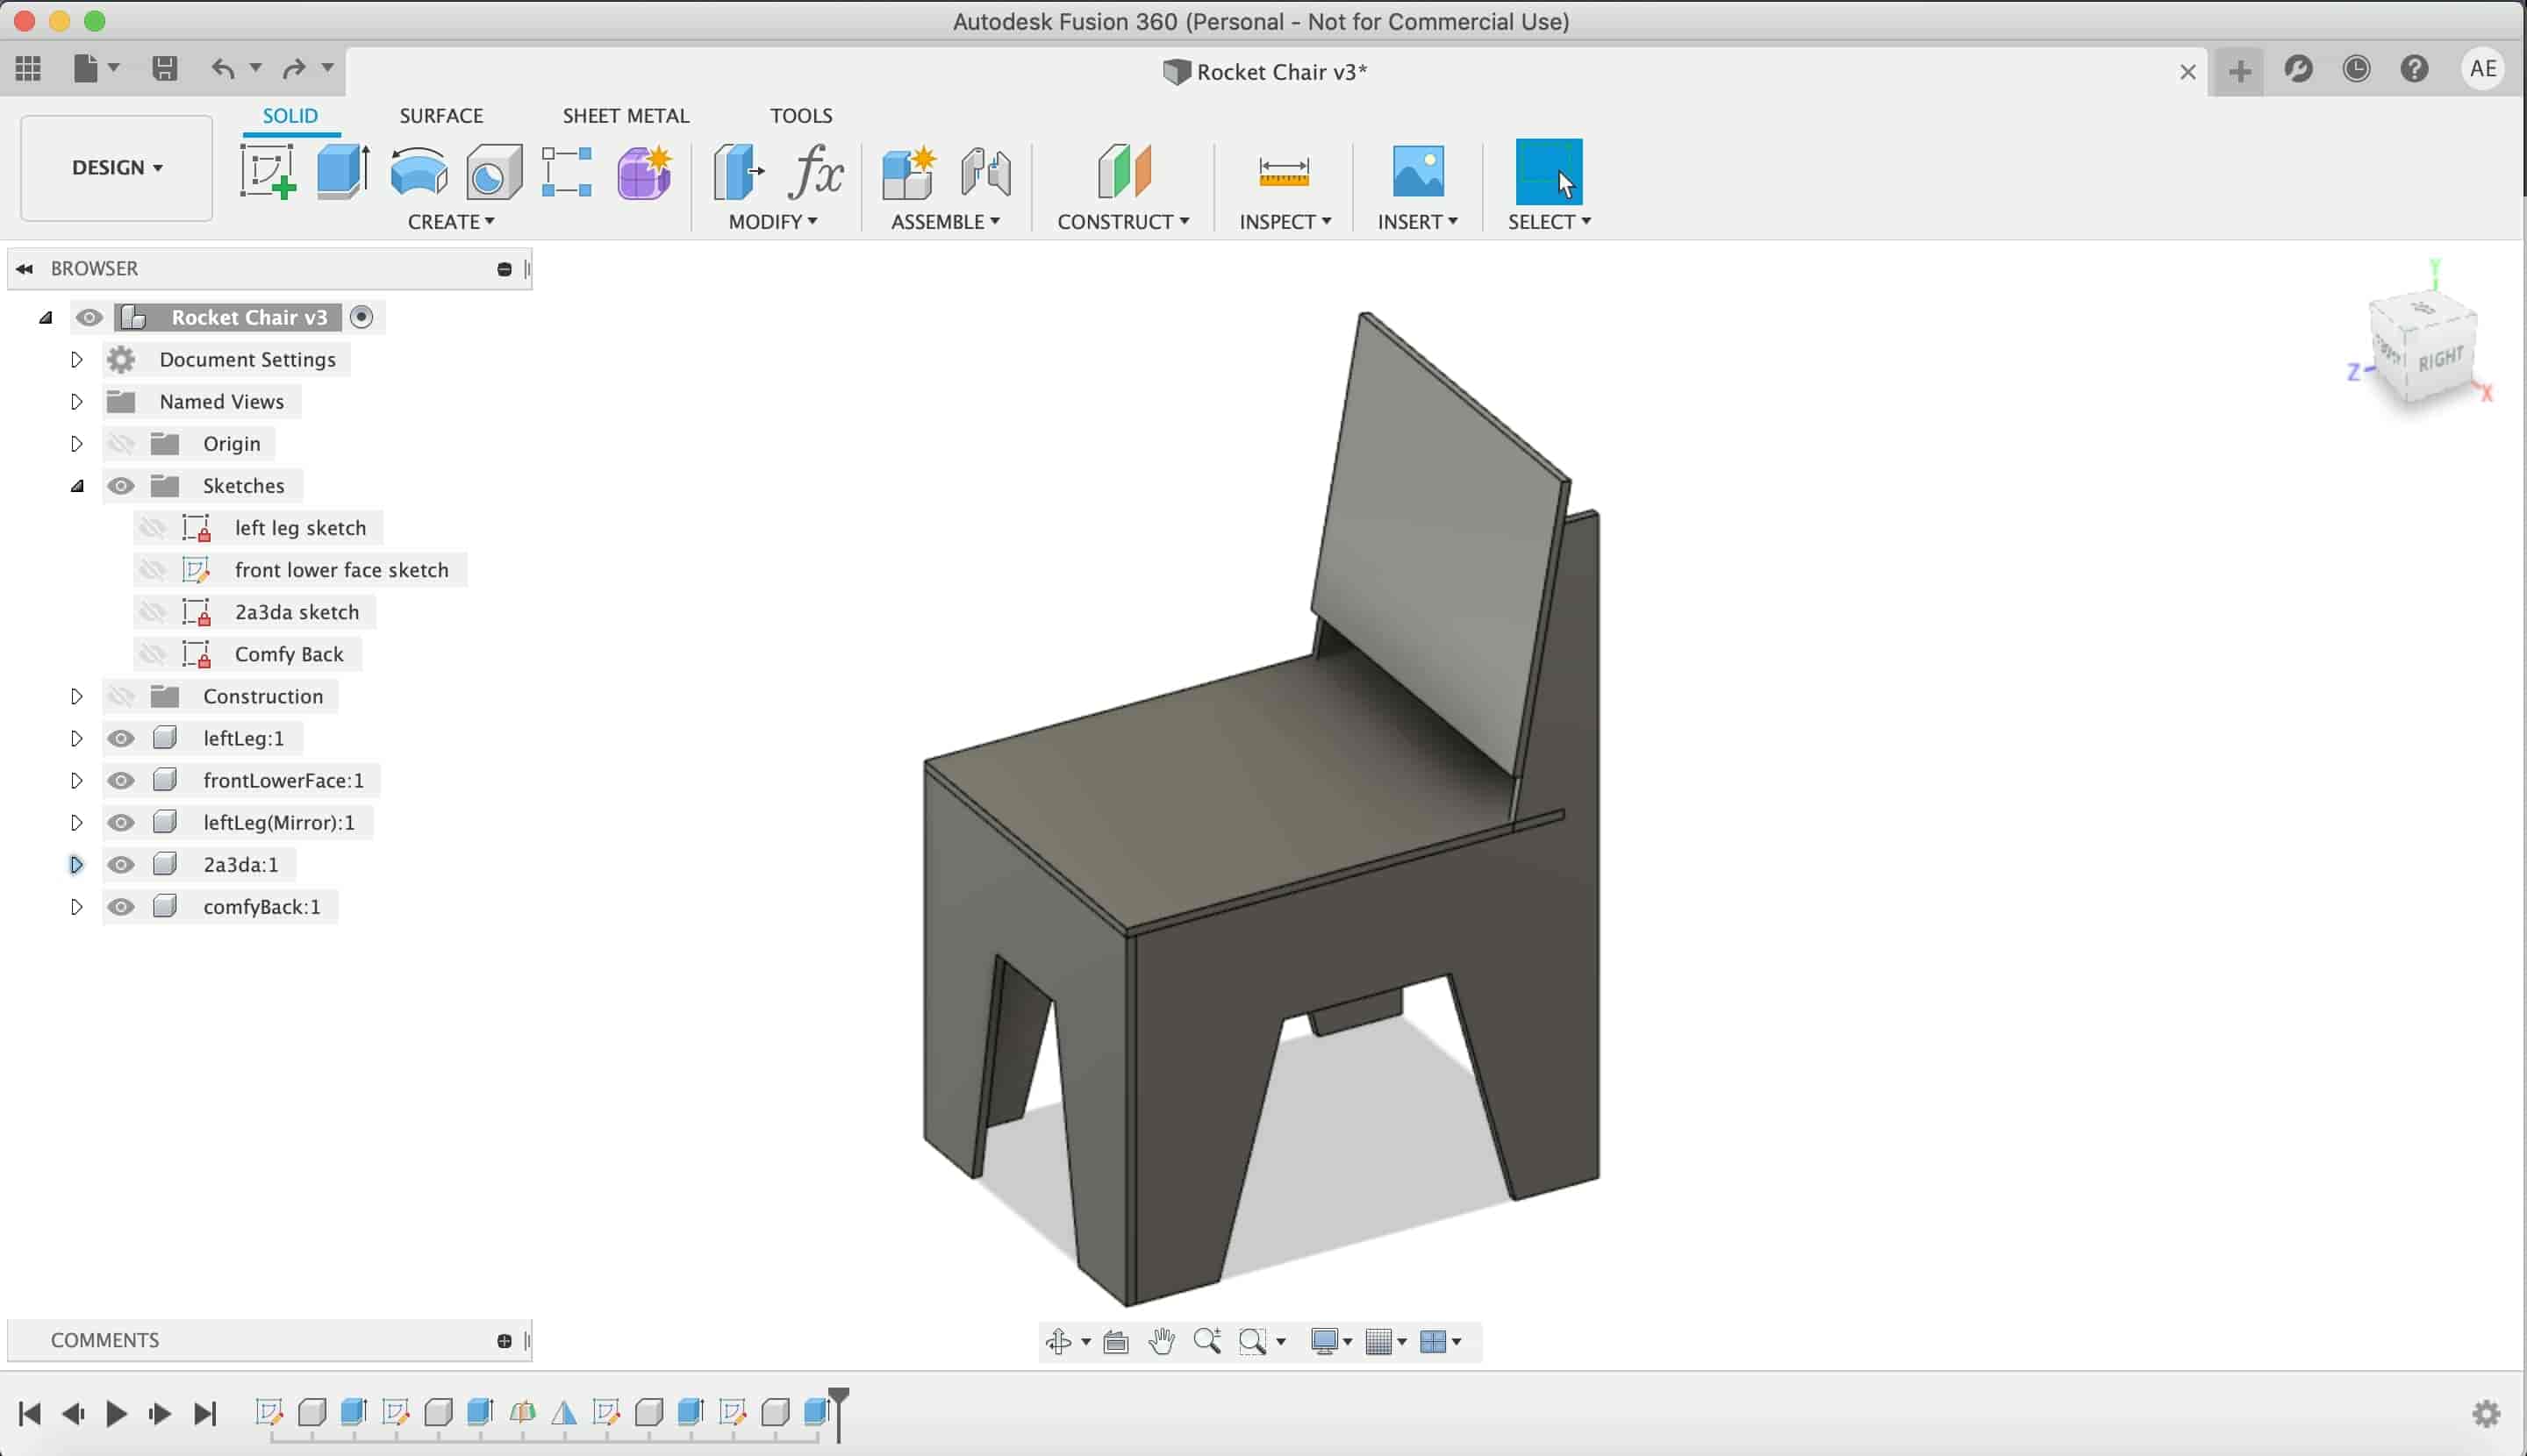Play the timeline

coord(116,1414)
